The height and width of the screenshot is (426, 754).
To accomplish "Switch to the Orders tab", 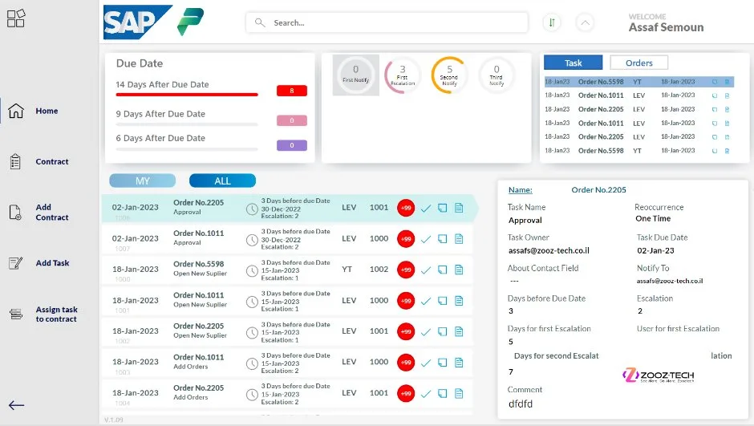I will point(638,63).
